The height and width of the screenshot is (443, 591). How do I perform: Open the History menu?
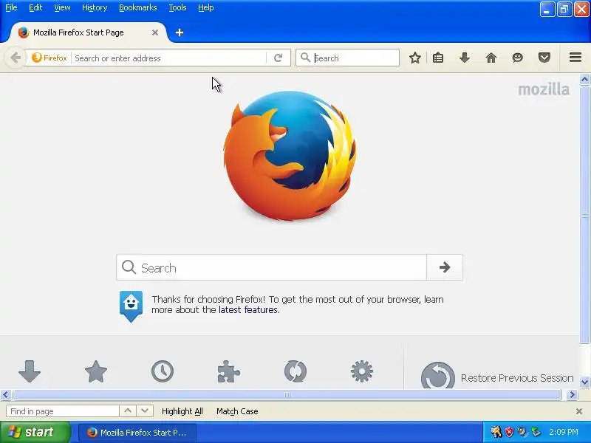95,7
